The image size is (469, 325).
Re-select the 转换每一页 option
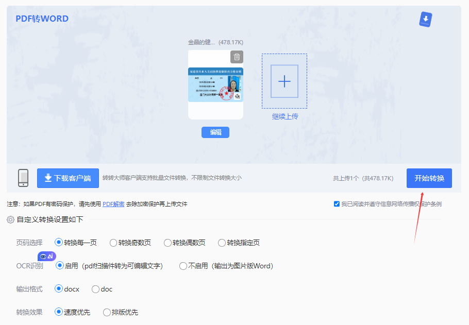58,243
